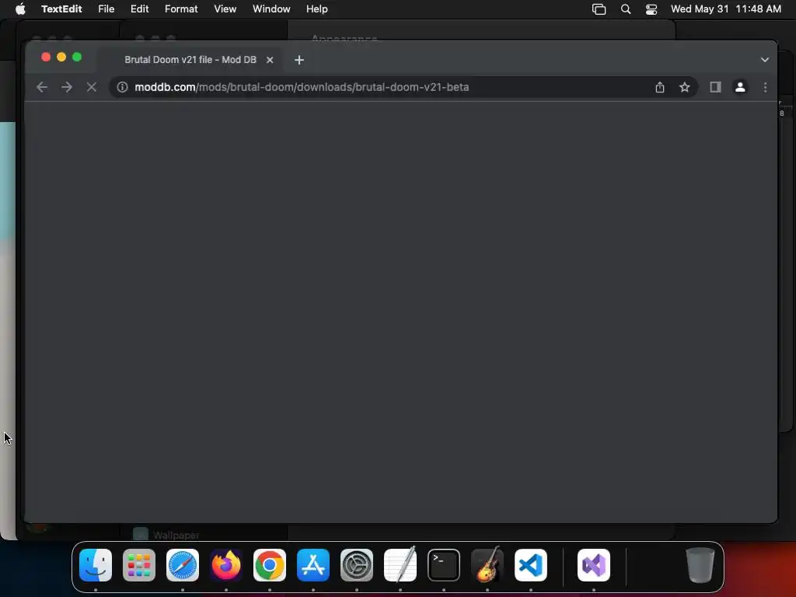Viewport: 796px width, 597px height.
Task: Open Launchpad from the Dock
Action: [x=139, y=565]
